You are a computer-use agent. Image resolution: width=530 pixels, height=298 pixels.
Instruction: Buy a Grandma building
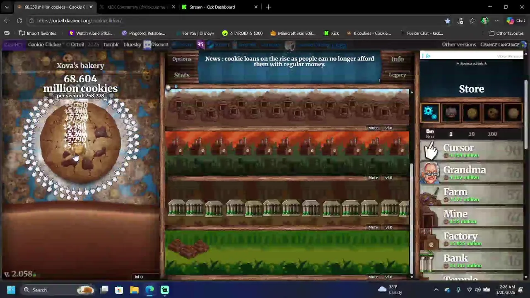[472, 173]
